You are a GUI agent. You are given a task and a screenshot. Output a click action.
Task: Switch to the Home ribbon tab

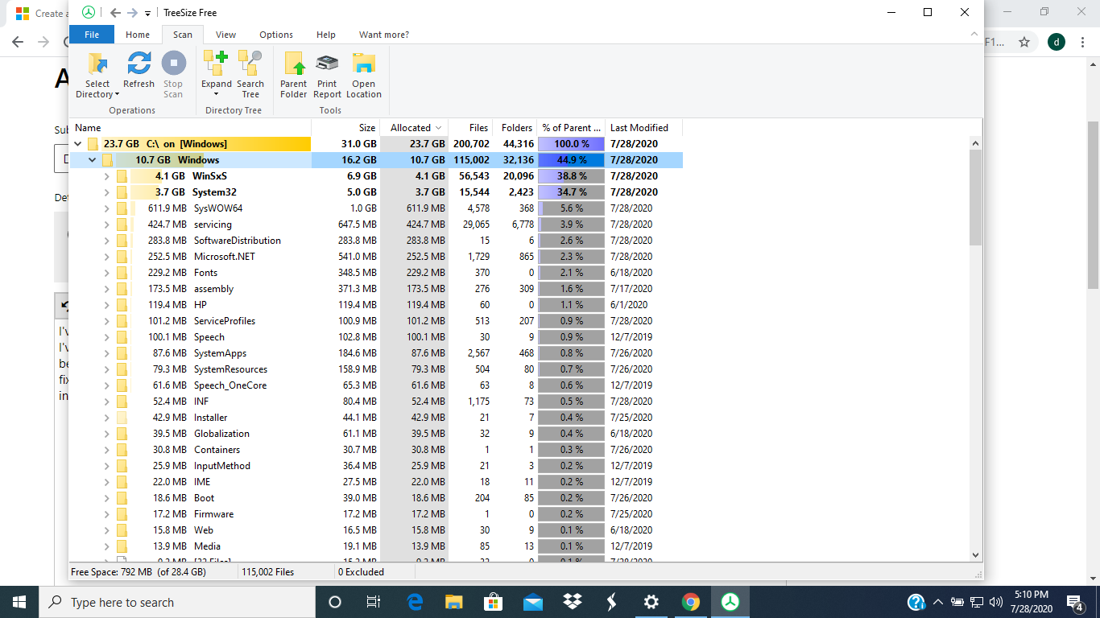click(138, 35)
